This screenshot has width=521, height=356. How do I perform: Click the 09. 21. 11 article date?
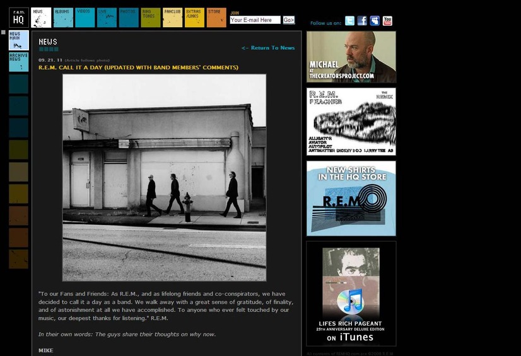coord(50,60)
